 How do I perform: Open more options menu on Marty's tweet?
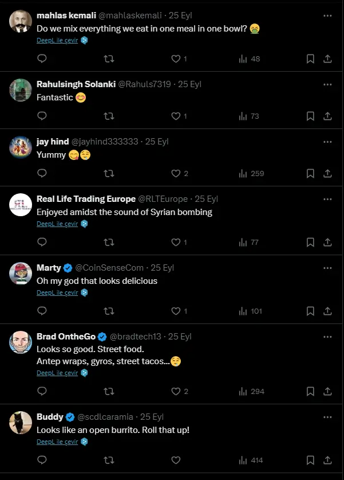327,268
